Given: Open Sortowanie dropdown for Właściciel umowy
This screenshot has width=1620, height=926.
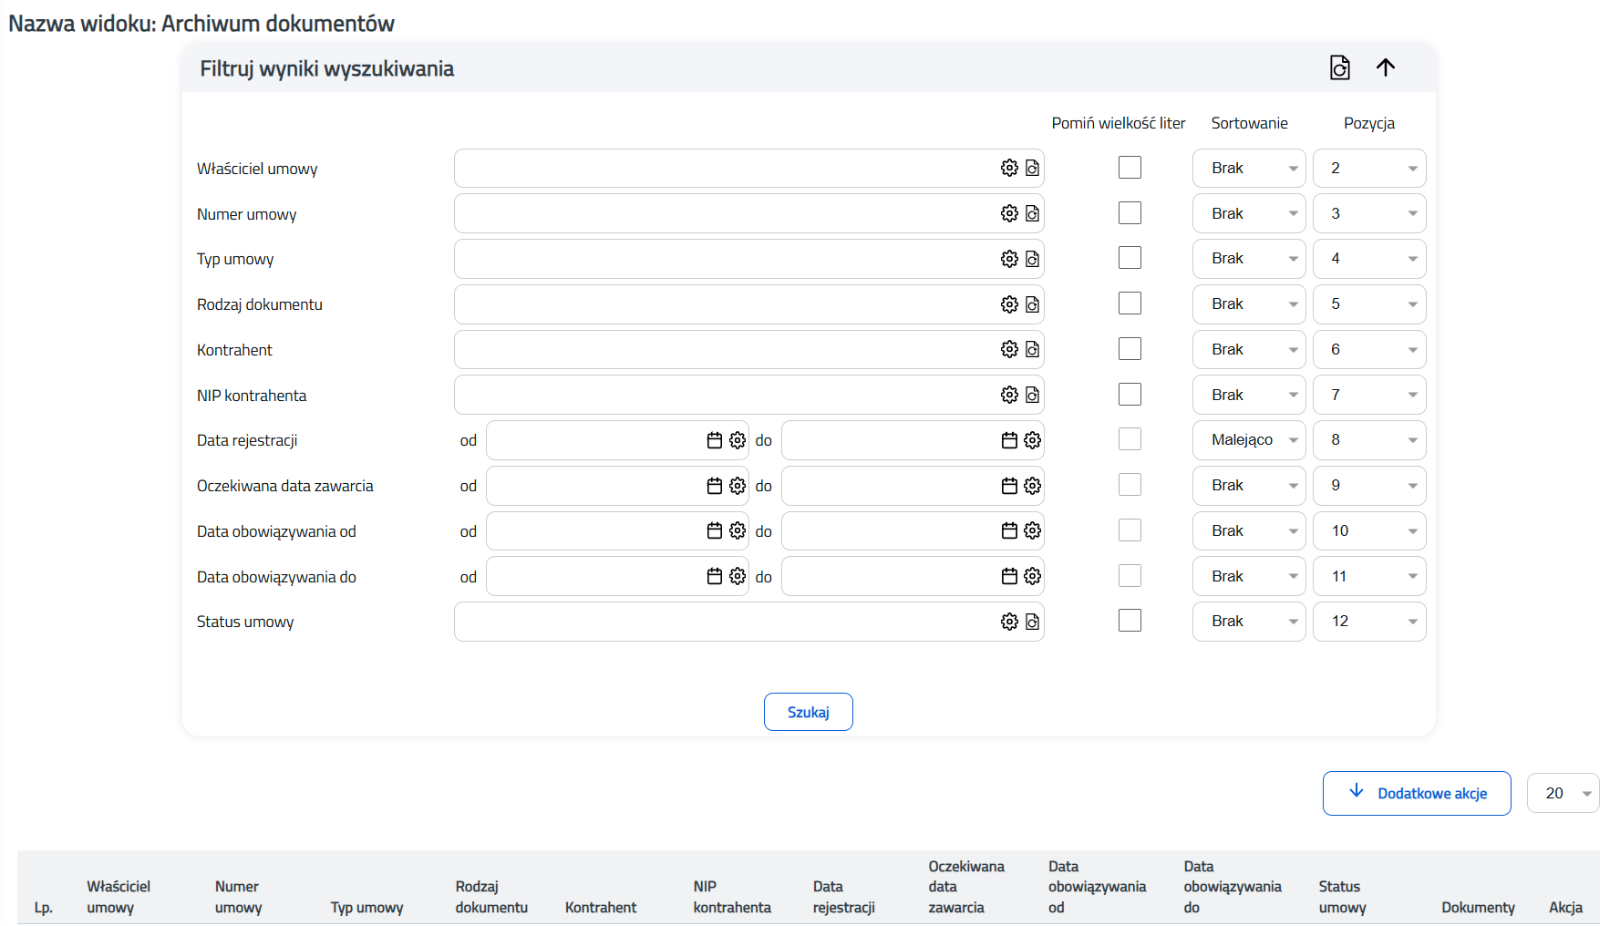Looking at the screenshot, I should pos(1249,168).
